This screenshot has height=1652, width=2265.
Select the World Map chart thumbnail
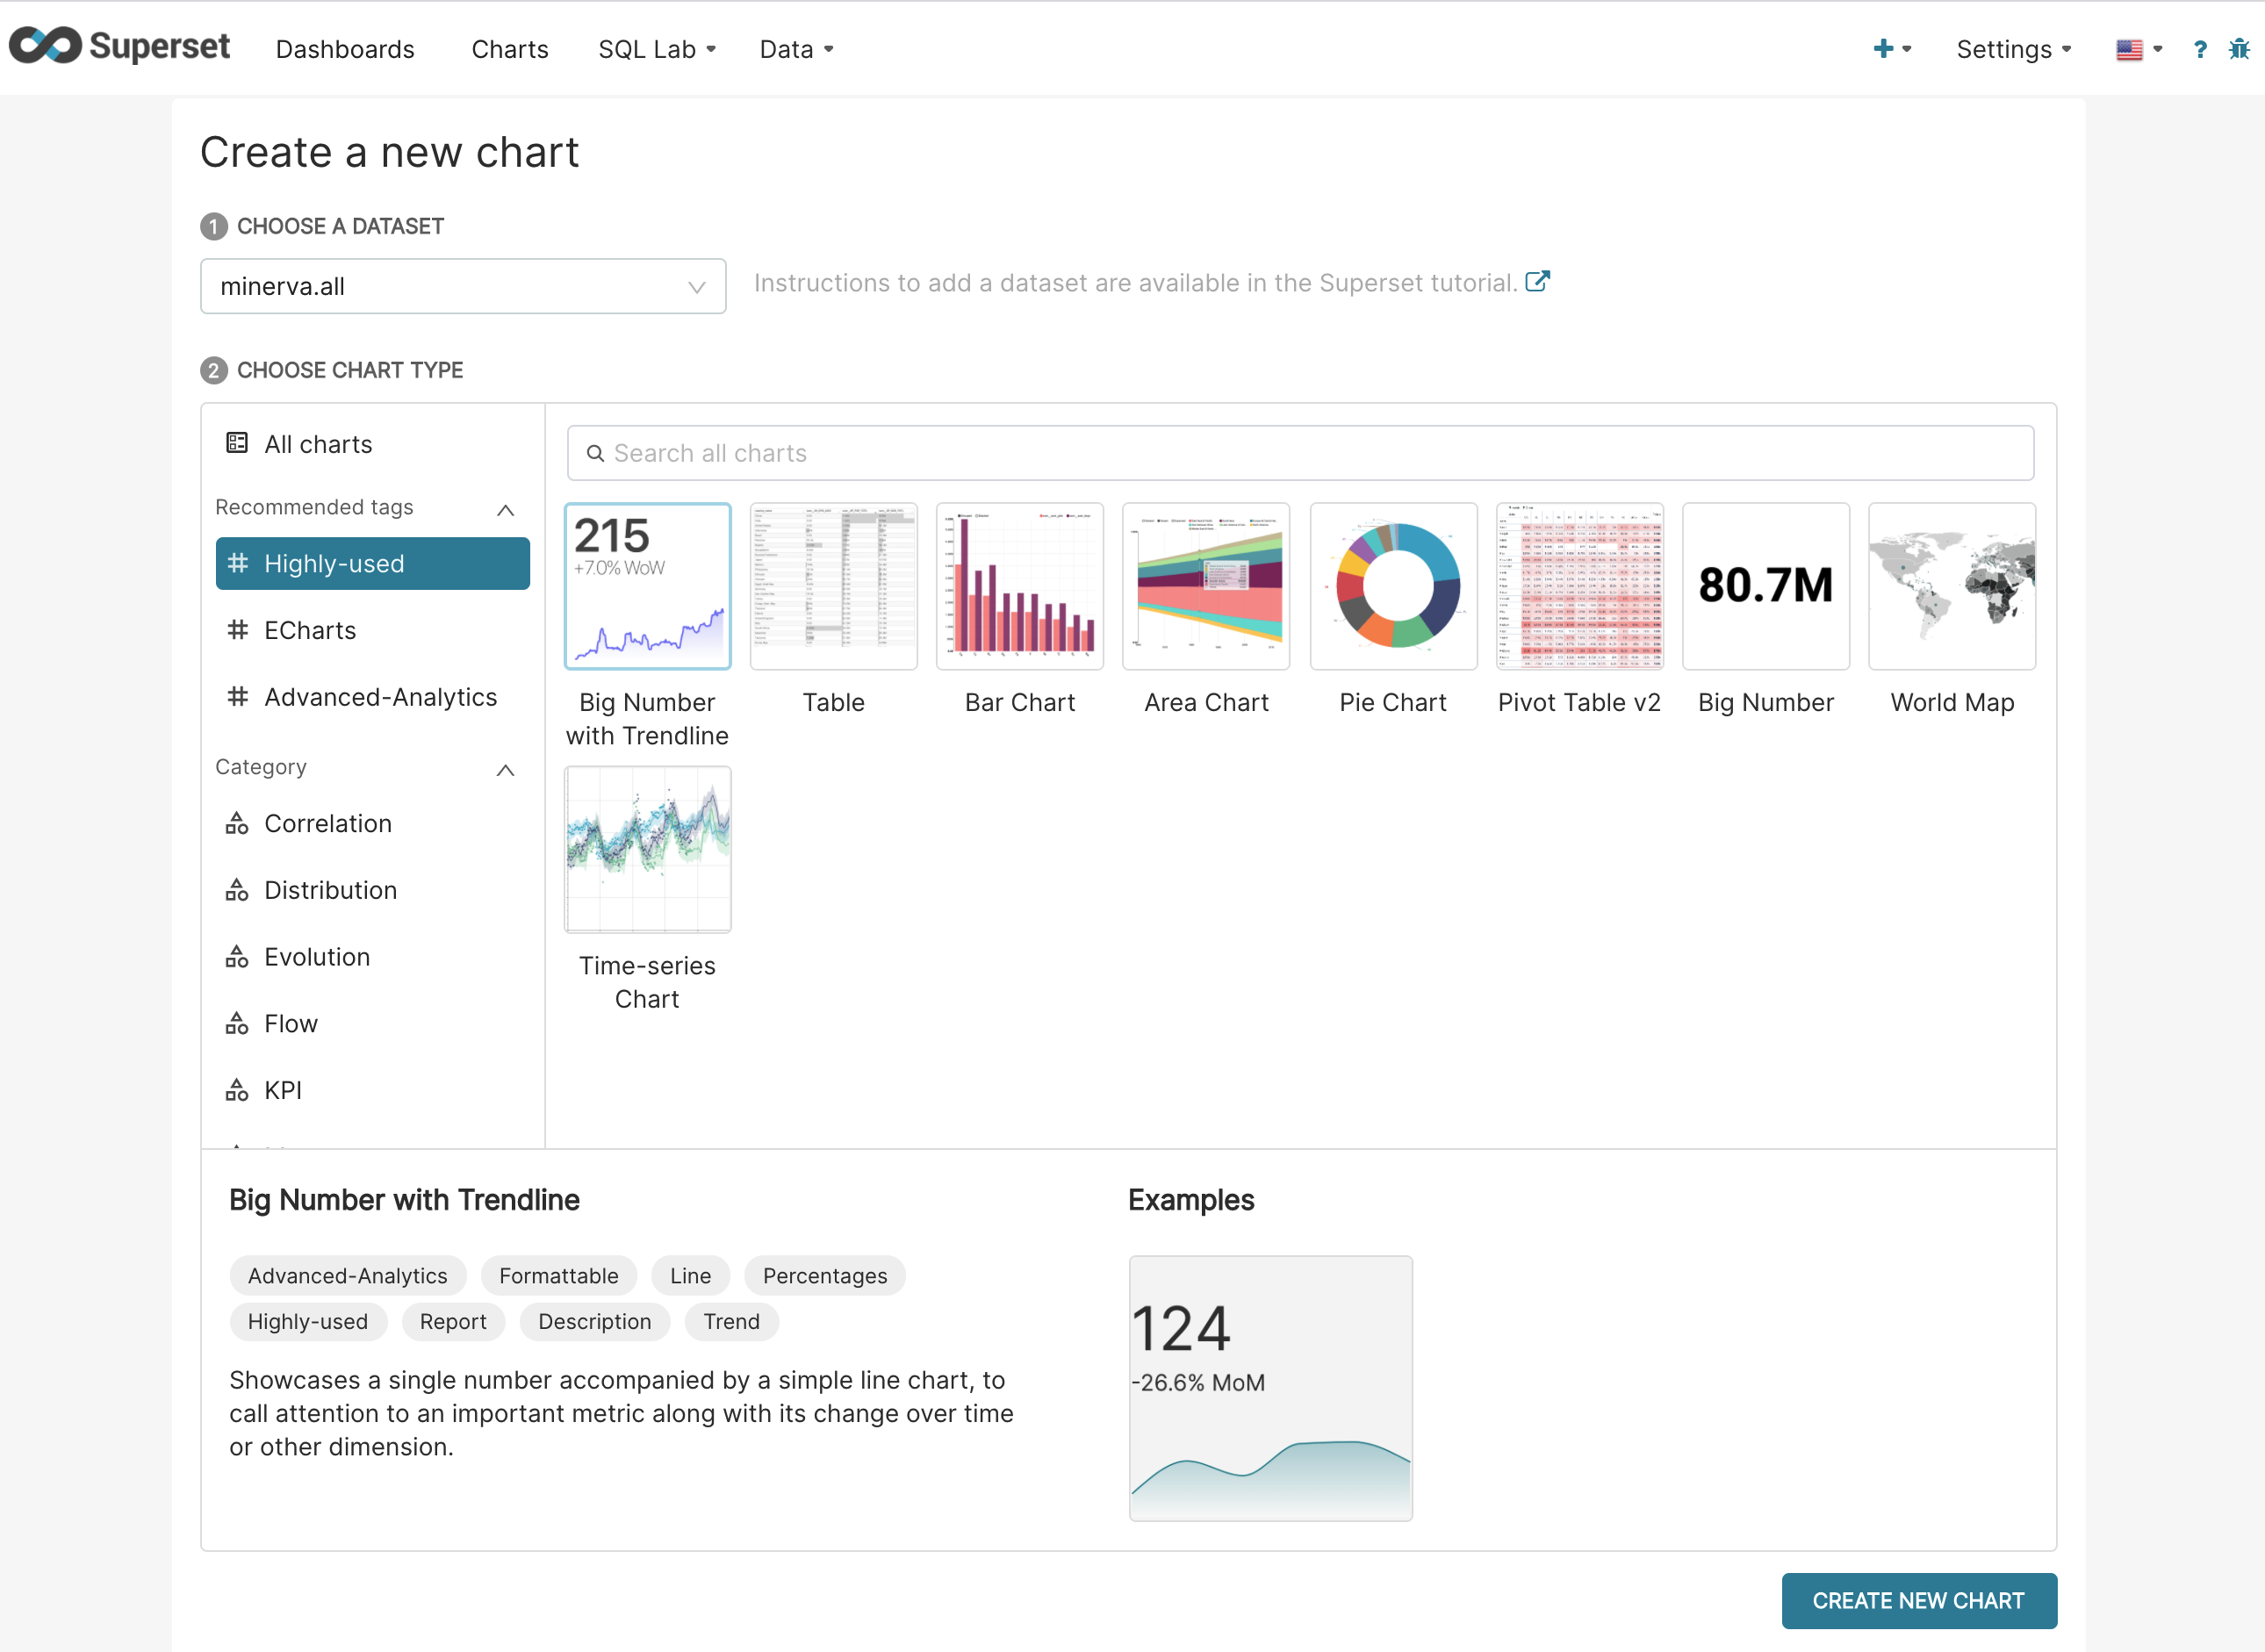coord(1951,586)
